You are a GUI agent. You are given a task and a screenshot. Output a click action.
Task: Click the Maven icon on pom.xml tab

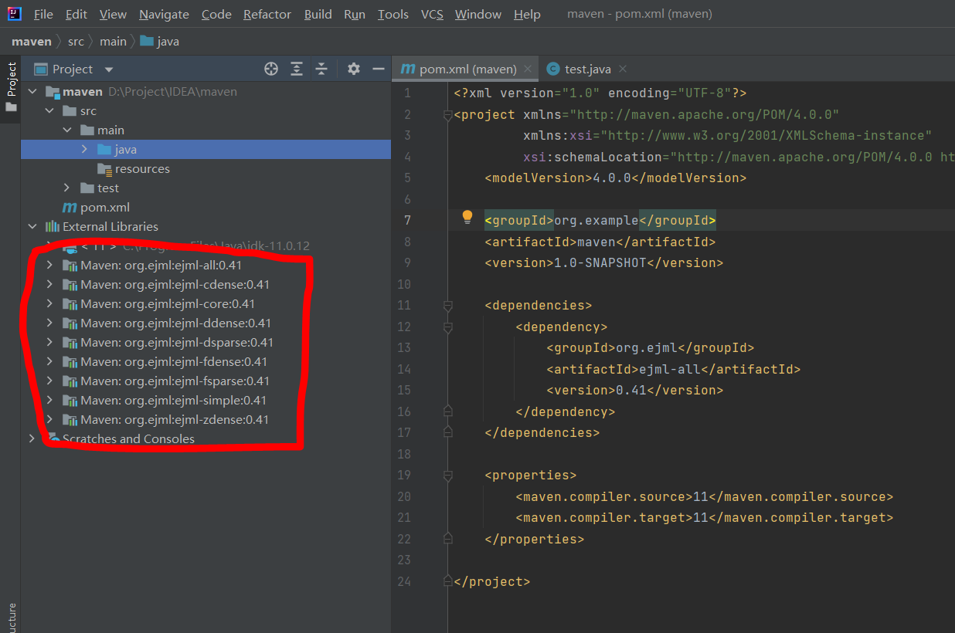408,69
